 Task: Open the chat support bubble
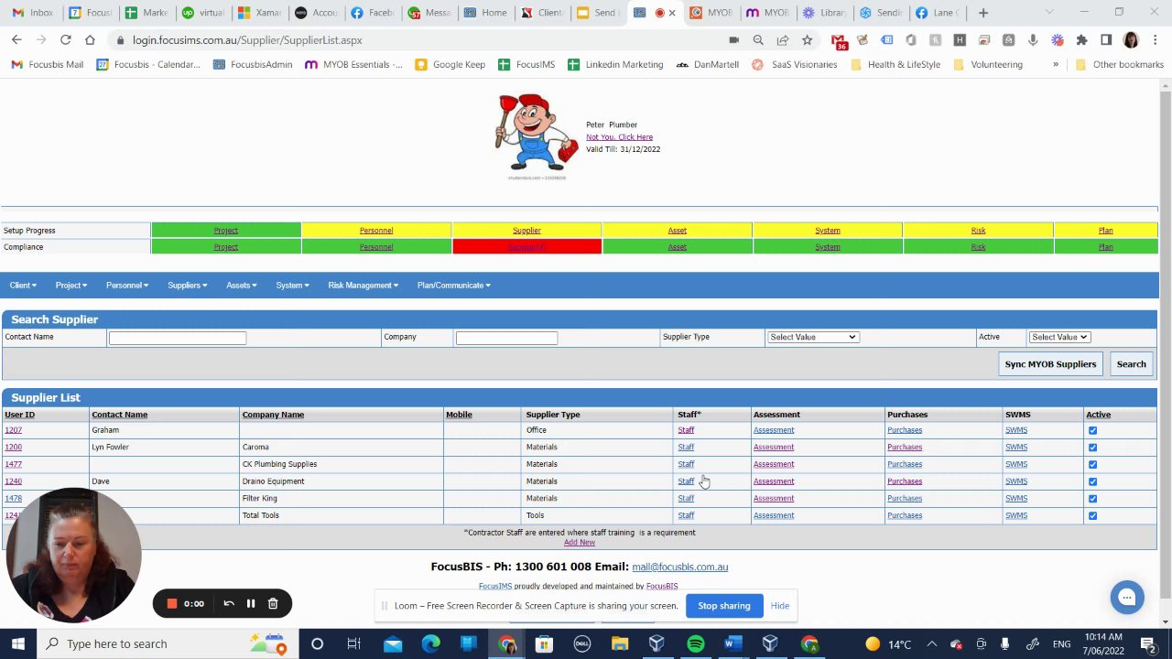click(1127, 598)
